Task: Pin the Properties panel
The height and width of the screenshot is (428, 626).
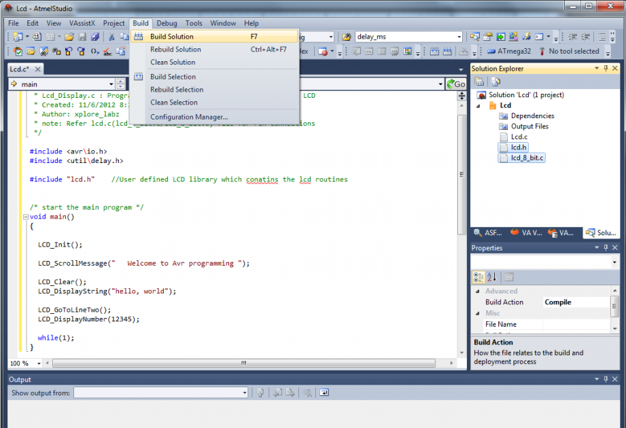Action: [x=606, y=248]
